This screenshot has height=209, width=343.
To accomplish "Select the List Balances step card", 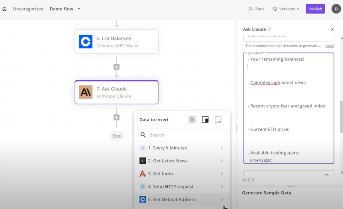I will tap(116, 42).
